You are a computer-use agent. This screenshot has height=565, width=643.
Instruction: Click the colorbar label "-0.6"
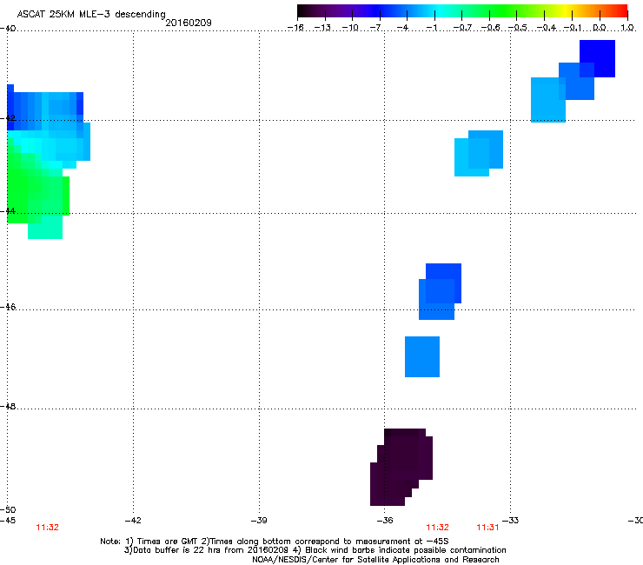(x=490, y=28)
